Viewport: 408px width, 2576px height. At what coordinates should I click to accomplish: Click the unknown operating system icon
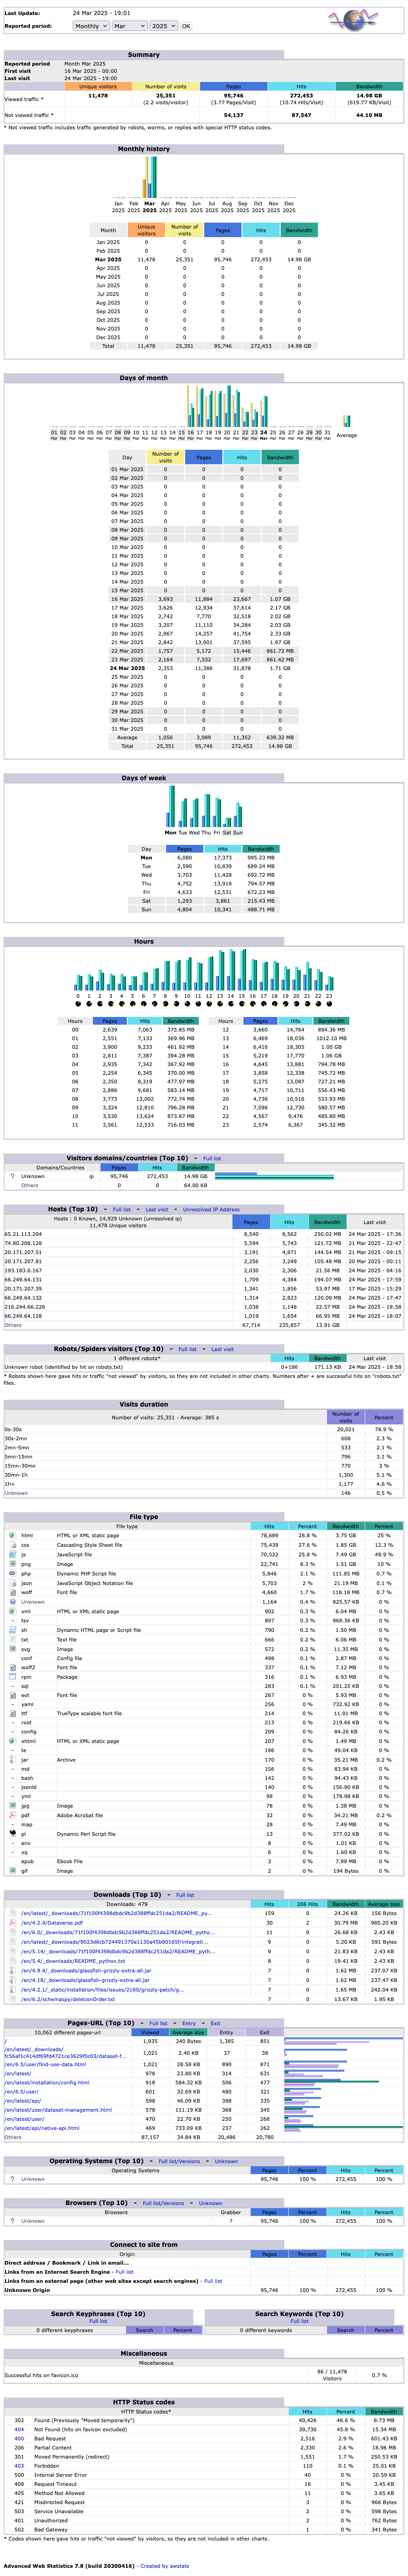tap(12, 2179)
